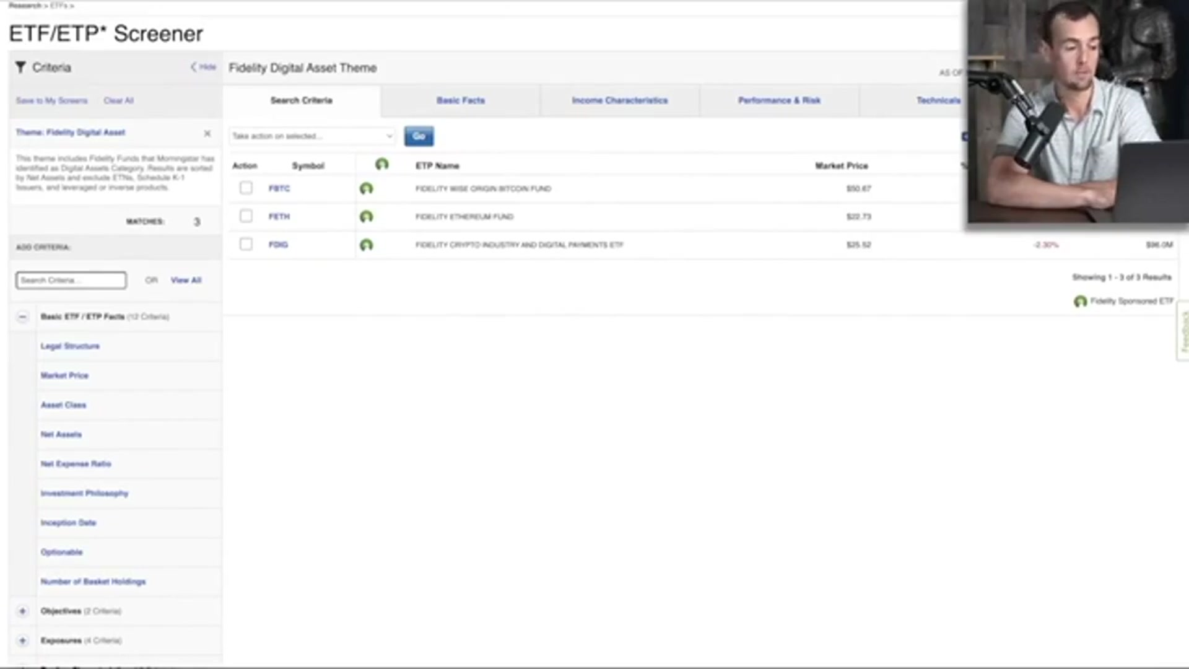Collapse the Basic ETF / ETP Facts section
The width and height of the screenshot is (1189, 669).
(22, 317)
